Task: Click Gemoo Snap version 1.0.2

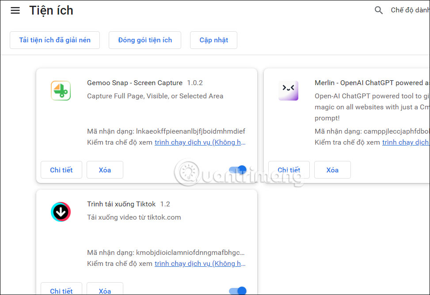Action: (x=195, y=82)
